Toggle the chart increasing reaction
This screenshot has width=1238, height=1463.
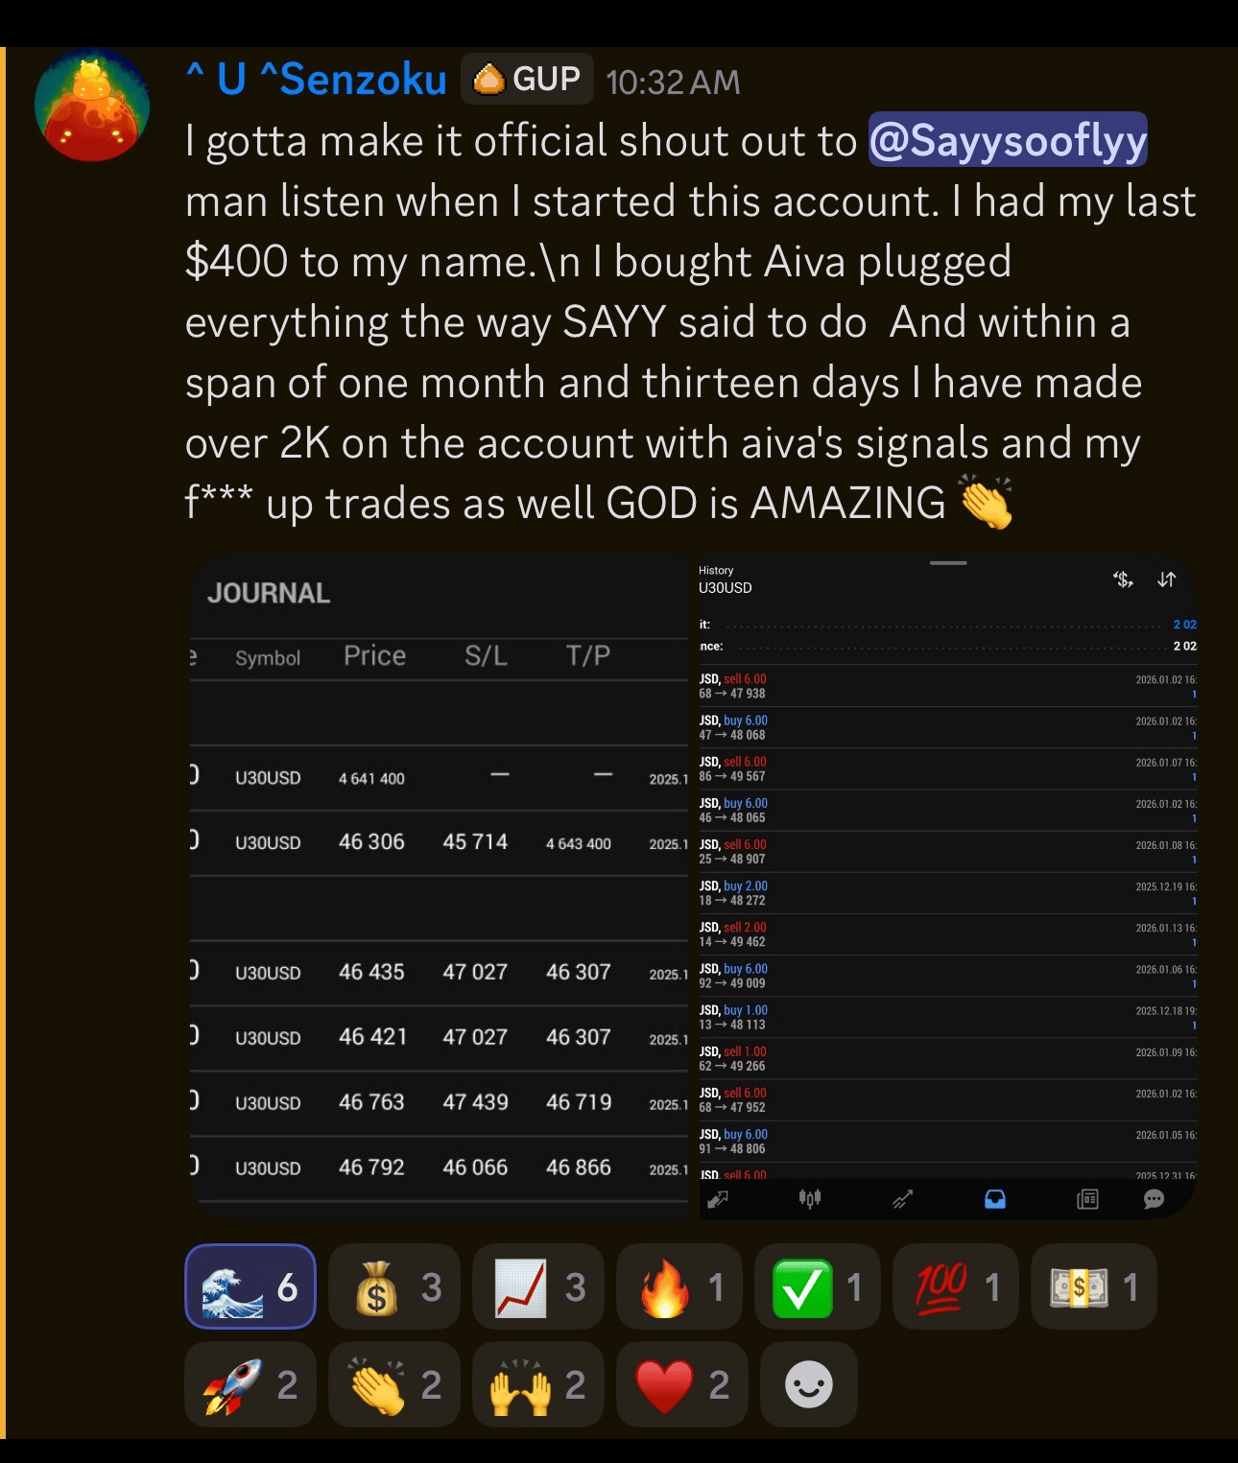point(538,1286)
